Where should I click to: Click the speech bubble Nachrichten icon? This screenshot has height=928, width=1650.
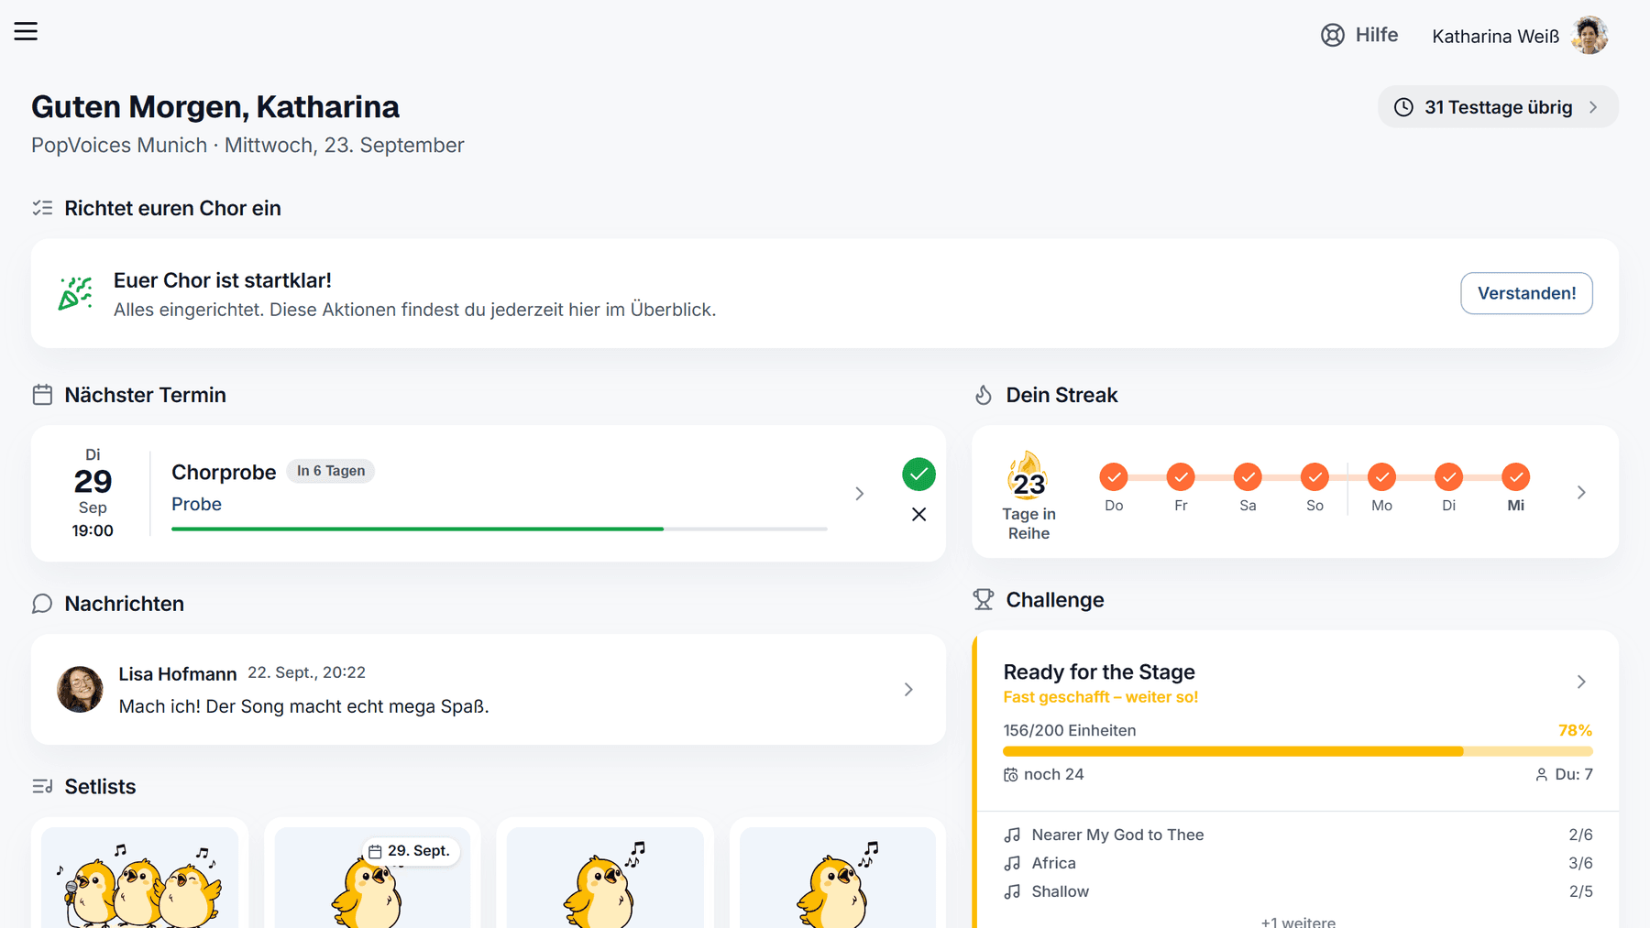[42, 604]
